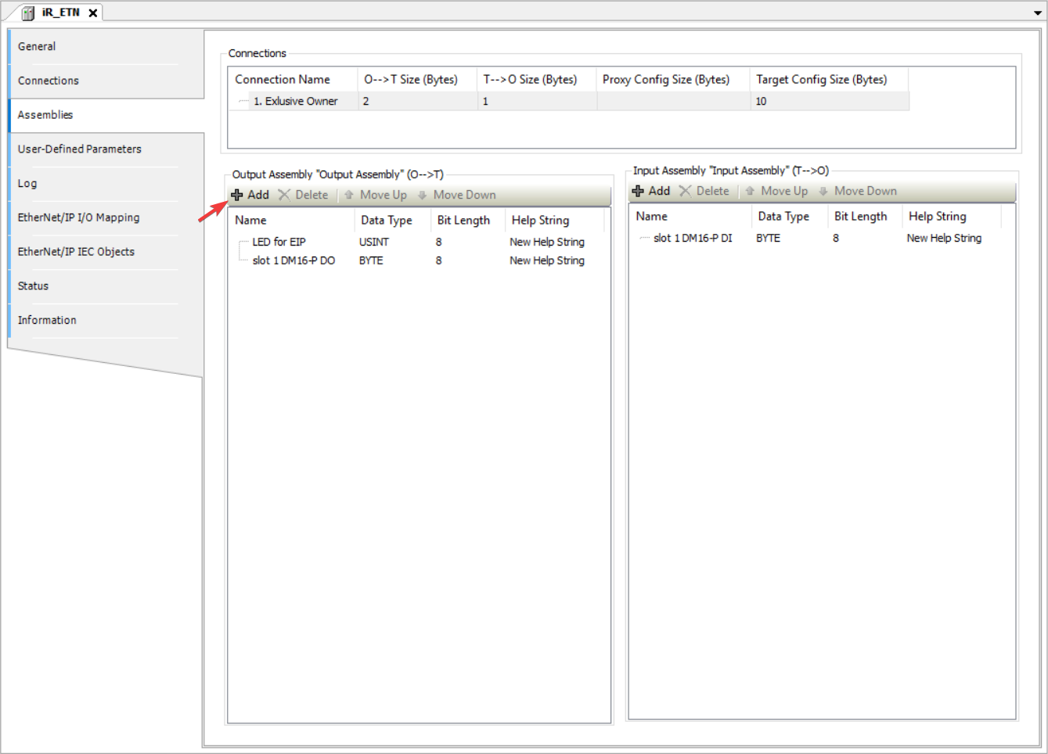Click Delete in the Input Assembly toolbar

(x=704, y=191)
